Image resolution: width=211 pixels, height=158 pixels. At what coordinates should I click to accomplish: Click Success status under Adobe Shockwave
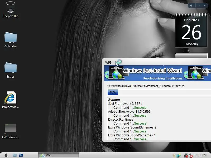coord(140,116)
